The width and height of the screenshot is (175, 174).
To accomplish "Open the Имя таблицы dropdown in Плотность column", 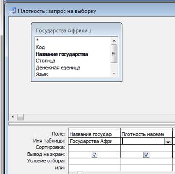I will tap(168, 142).
